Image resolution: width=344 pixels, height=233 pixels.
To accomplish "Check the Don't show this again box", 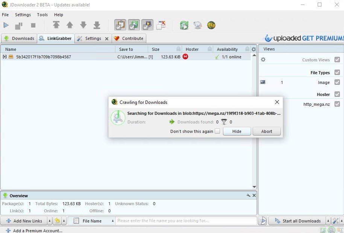I will (x=217, y=131).
